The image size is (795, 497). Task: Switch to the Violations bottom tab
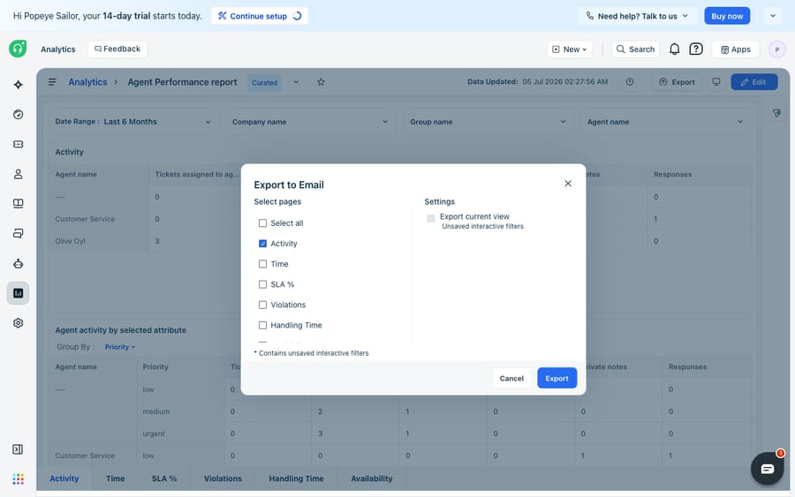point(223,478)
